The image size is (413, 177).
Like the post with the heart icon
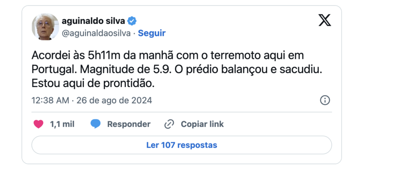39,124
